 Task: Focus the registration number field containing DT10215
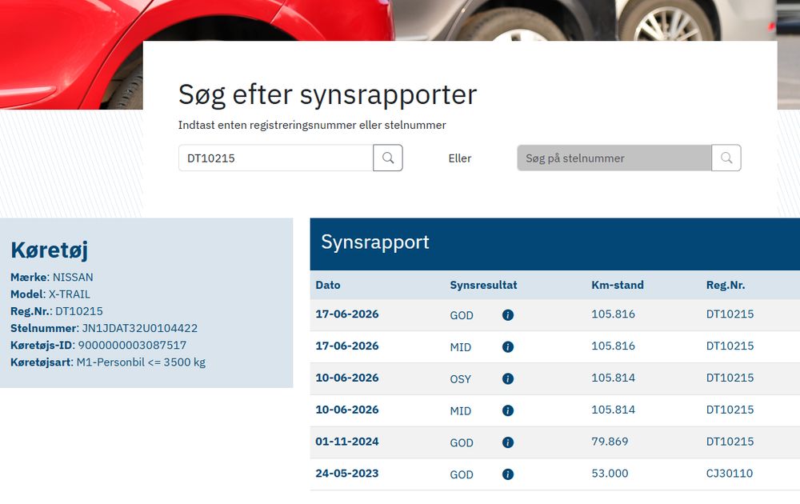275,158
